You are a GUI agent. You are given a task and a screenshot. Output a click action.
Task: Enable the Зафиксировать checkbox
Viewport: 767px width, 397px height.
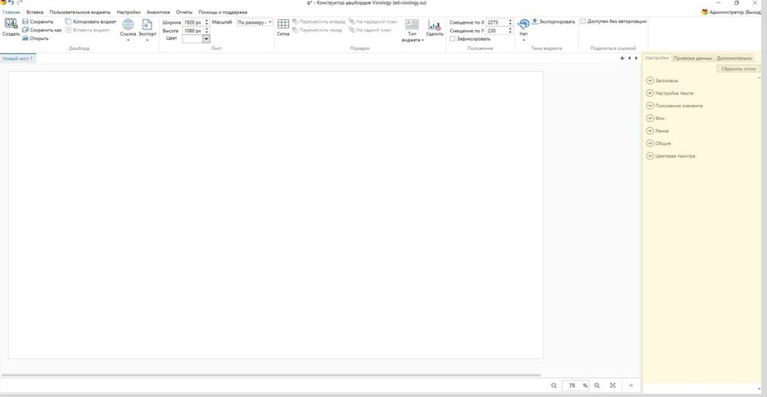click(x=452, y=39)
